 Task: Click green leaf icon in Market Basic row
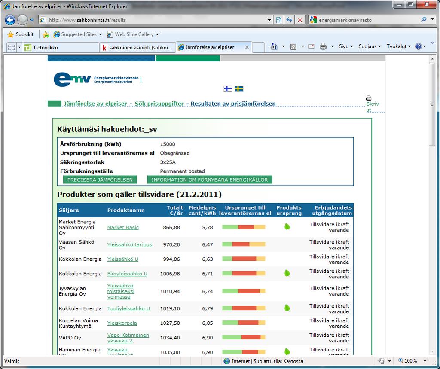point(287,226)
